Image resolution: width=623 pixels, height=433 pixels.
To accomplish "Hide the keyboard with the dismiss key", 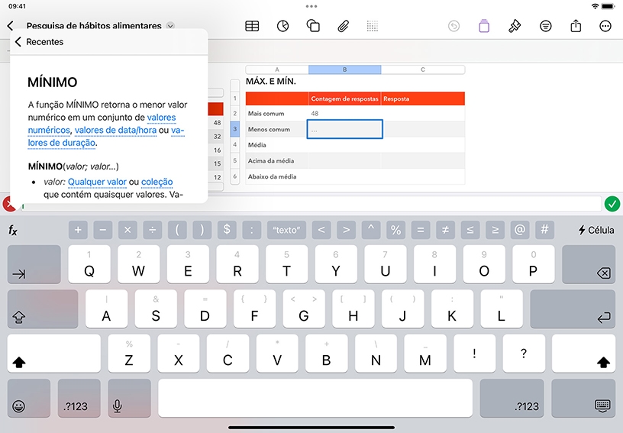I will [x=583, y=398].
